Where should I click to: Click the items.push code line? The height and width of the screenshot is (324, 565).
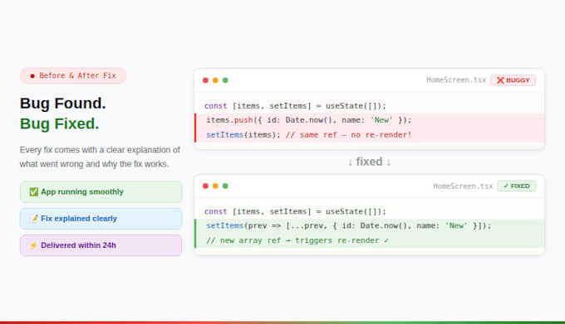click(x=309, y=120)
